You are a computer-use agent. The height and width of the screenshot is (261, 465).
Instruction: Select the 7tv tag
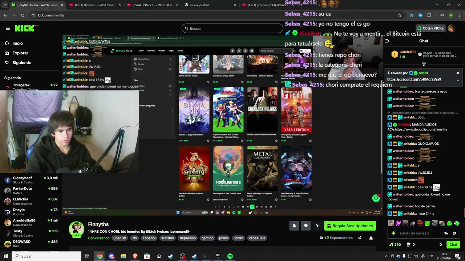[134, 238]
